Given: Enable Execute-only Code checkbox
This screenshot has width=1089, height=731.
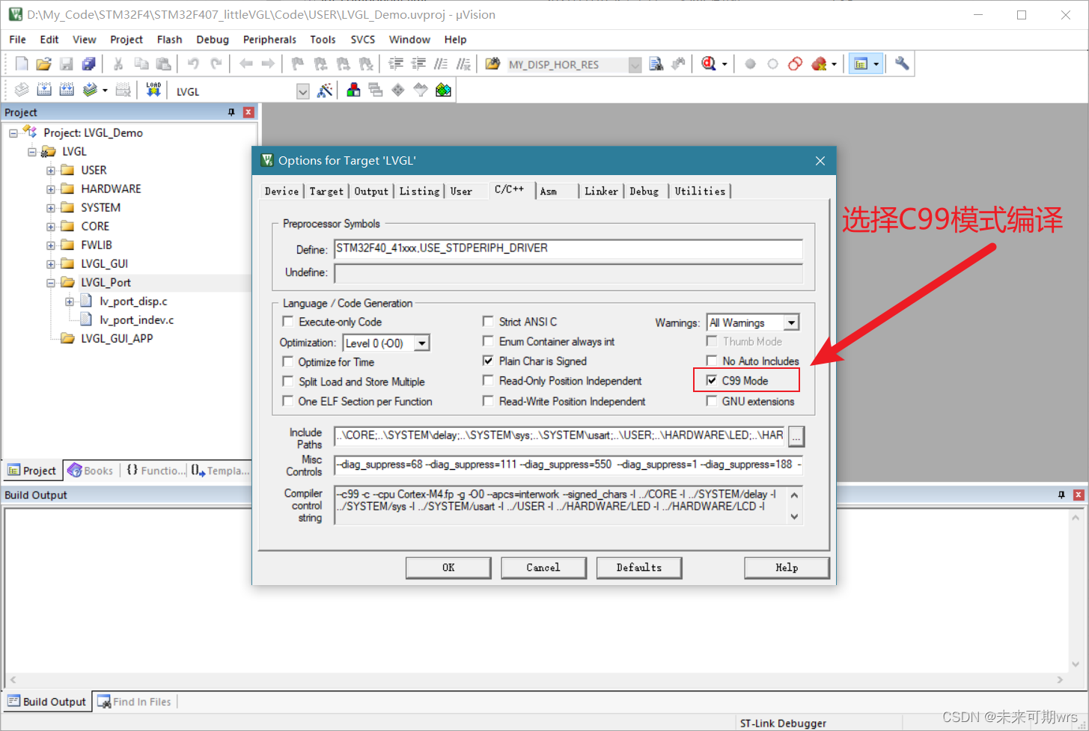Looking at the screenshot, I should [287, 322].
